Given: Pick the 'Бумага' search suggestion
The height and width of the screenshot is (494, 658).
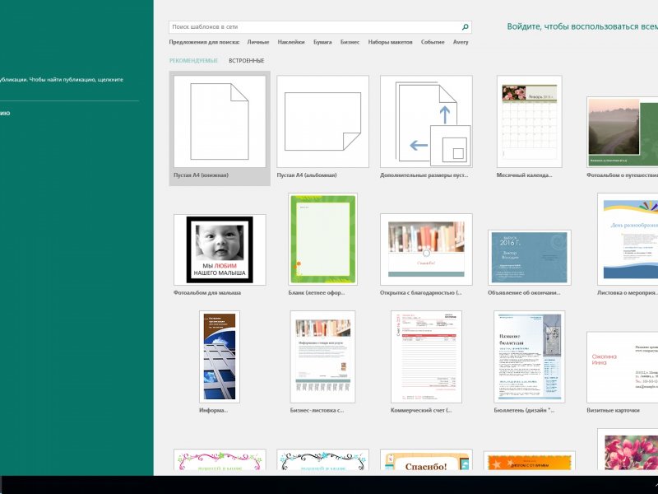Looking at the screenshot, I should (x=322, y=42).
